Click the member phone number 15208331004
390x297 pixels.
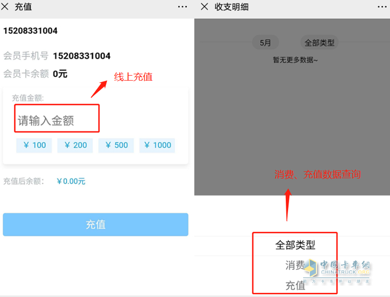[x=81, y=56]
